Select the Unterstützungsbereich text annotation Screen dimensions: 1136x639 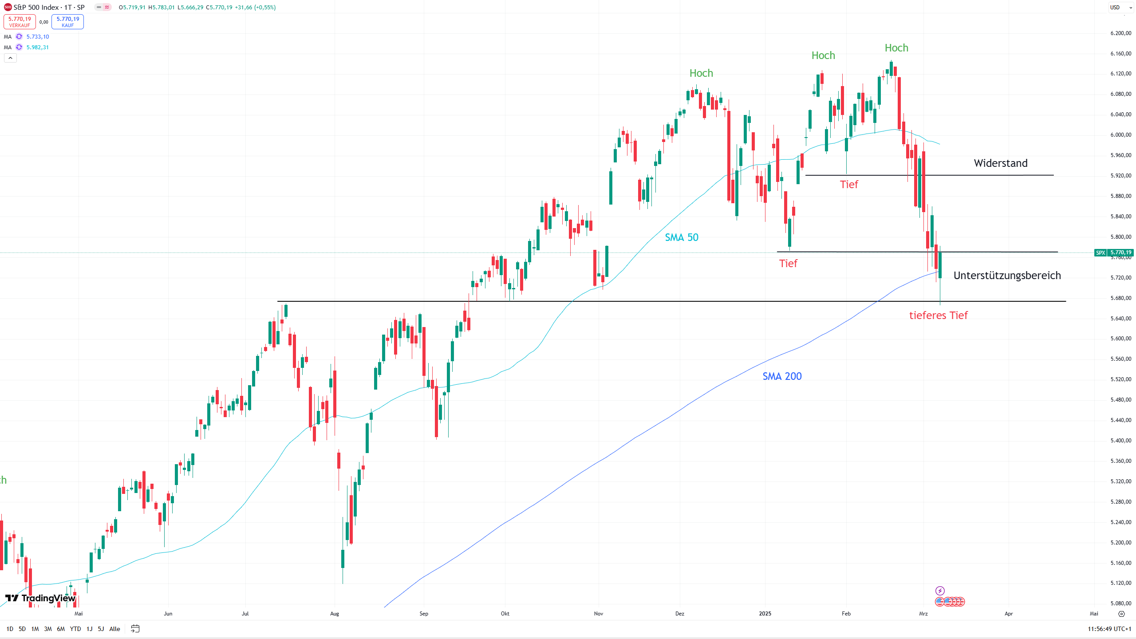tap(1007, 276)
